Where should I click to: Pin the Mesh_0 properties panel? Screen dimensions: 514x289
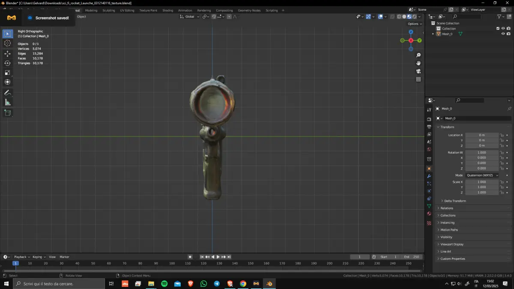point(509,109)
